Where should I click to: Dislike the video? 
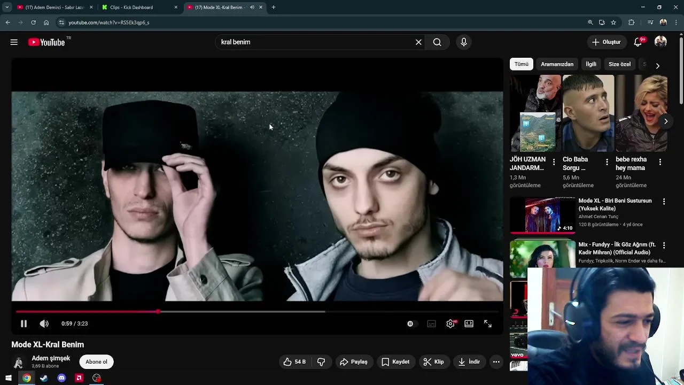[321, 362]
